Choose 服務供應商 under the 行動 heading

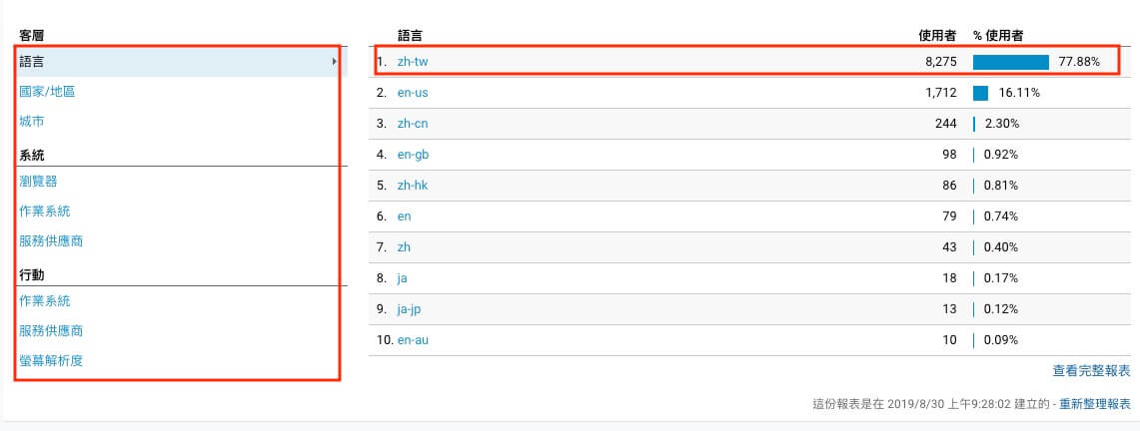pos(51,331)
